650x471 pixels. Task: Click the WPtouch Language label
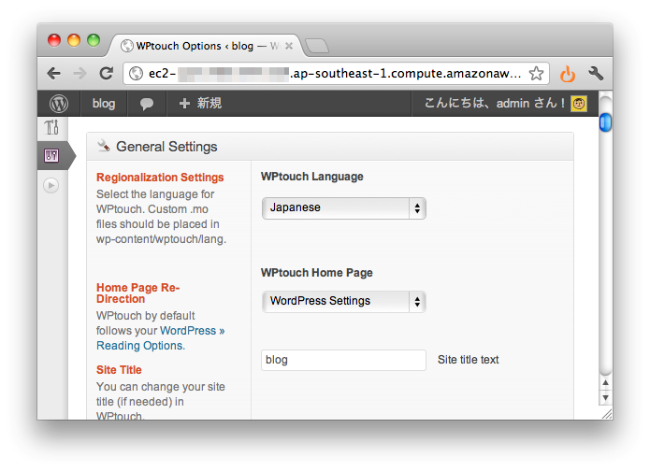[x=312, y=177]
